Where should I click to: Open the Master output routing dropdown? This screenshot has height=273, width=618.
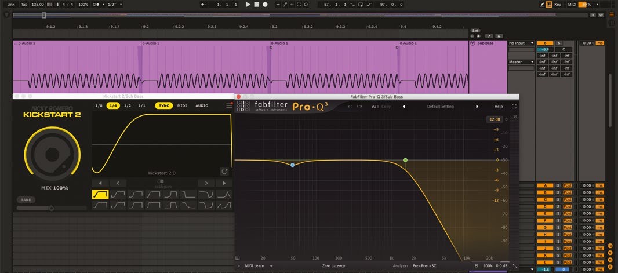tap(521, 62)
